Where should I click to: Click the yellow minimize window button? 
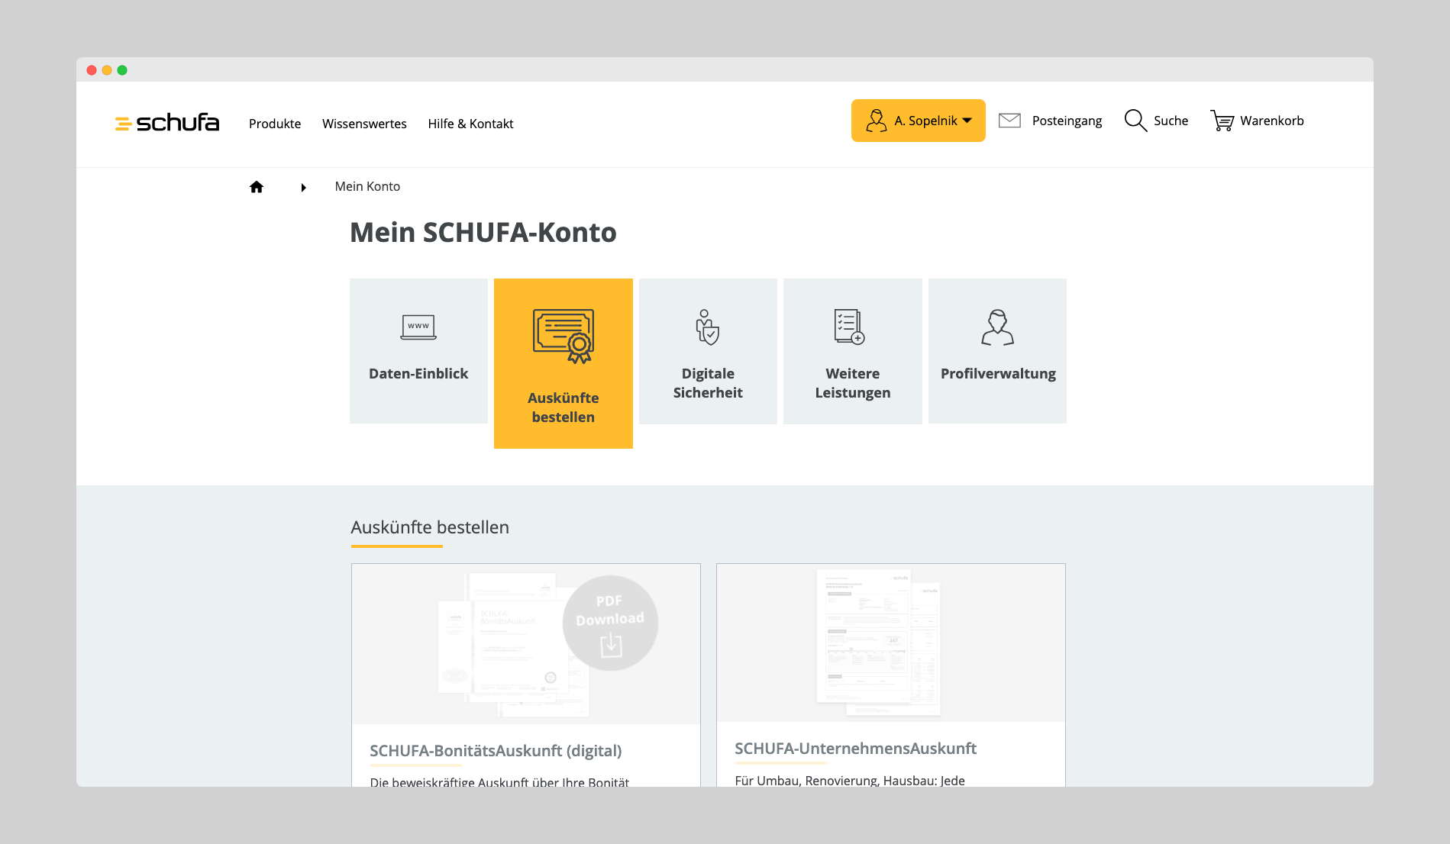tap(107, 70)
